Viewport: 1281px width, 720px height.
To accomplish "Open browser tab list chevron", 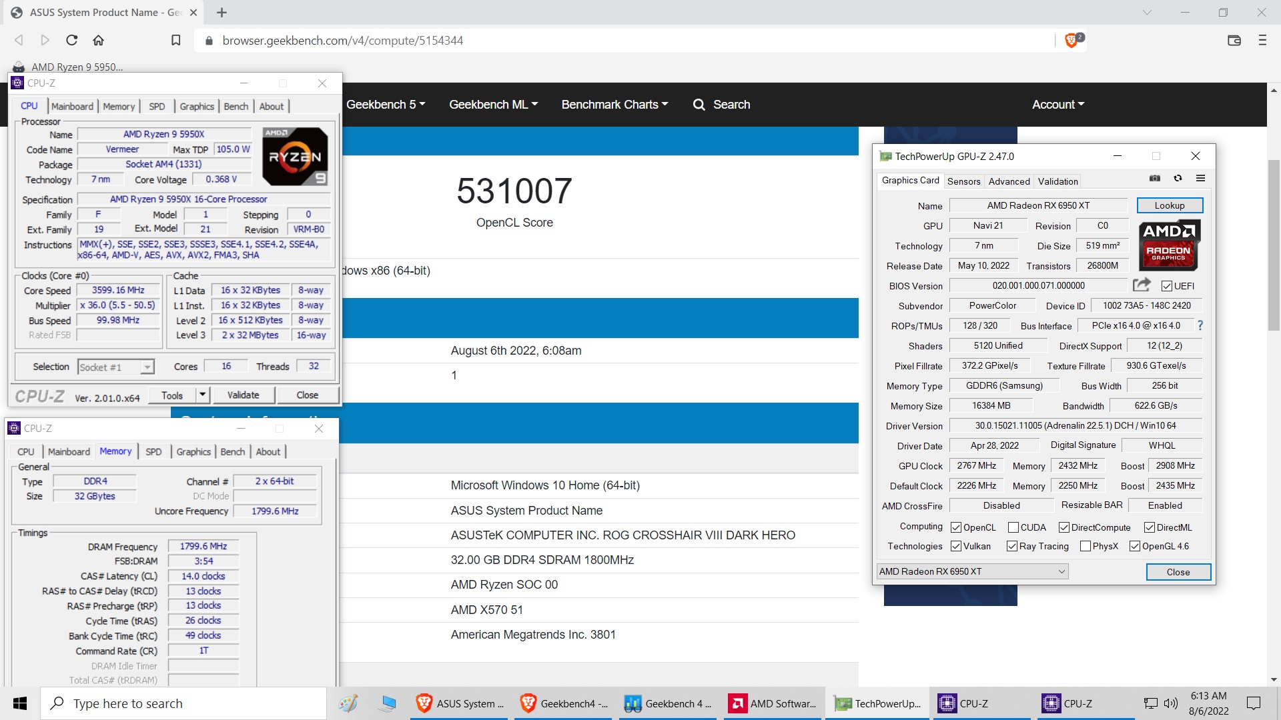I will 1148,12.
